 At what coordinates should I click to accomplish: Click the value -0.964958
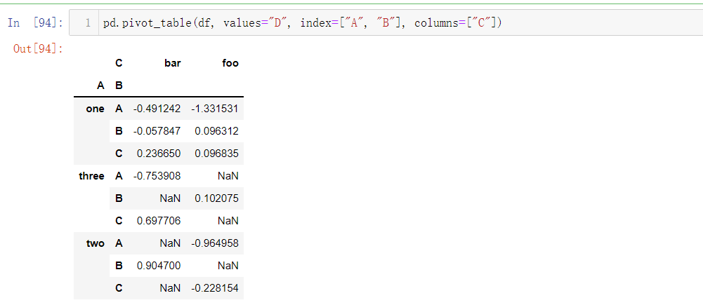point(215,243)
